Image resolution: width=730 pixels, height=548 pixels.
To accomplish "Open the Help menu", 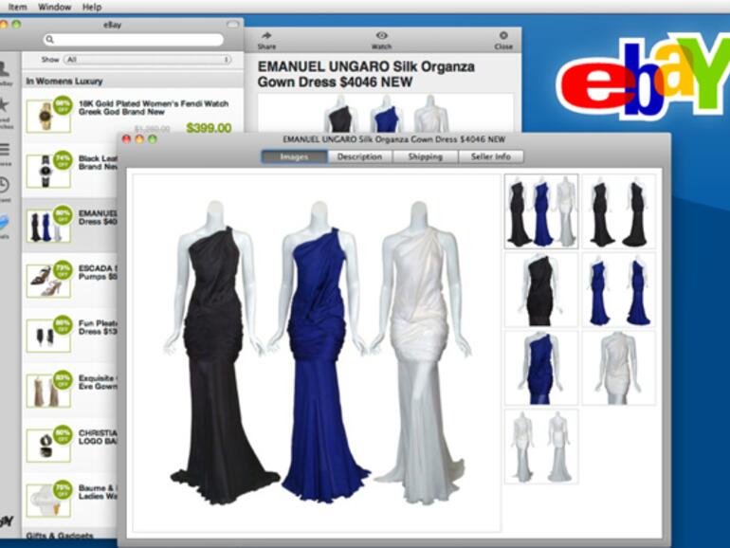I will pyautogui.click(x=92, y=7).
